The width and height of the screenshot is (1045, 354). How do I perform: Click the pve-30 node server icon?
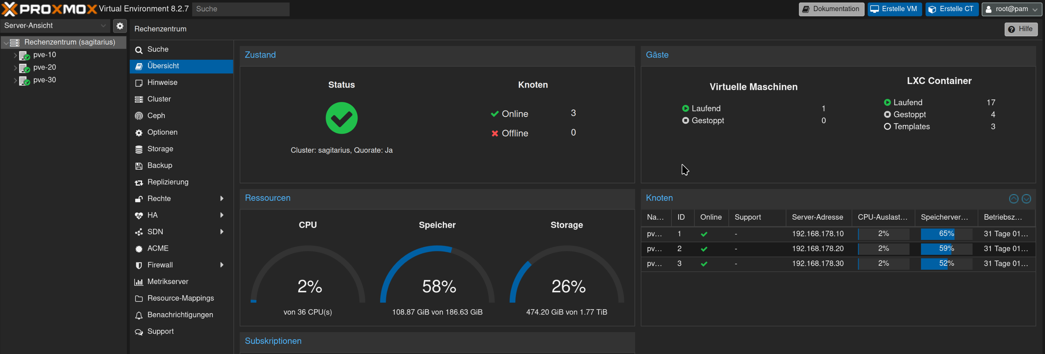point(24,81)
